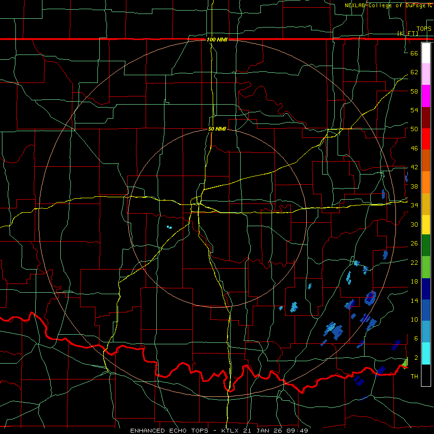Click the green echo on the map's right edge
Image resolution: width=434 pixels, height=434 pixels.
405,363
